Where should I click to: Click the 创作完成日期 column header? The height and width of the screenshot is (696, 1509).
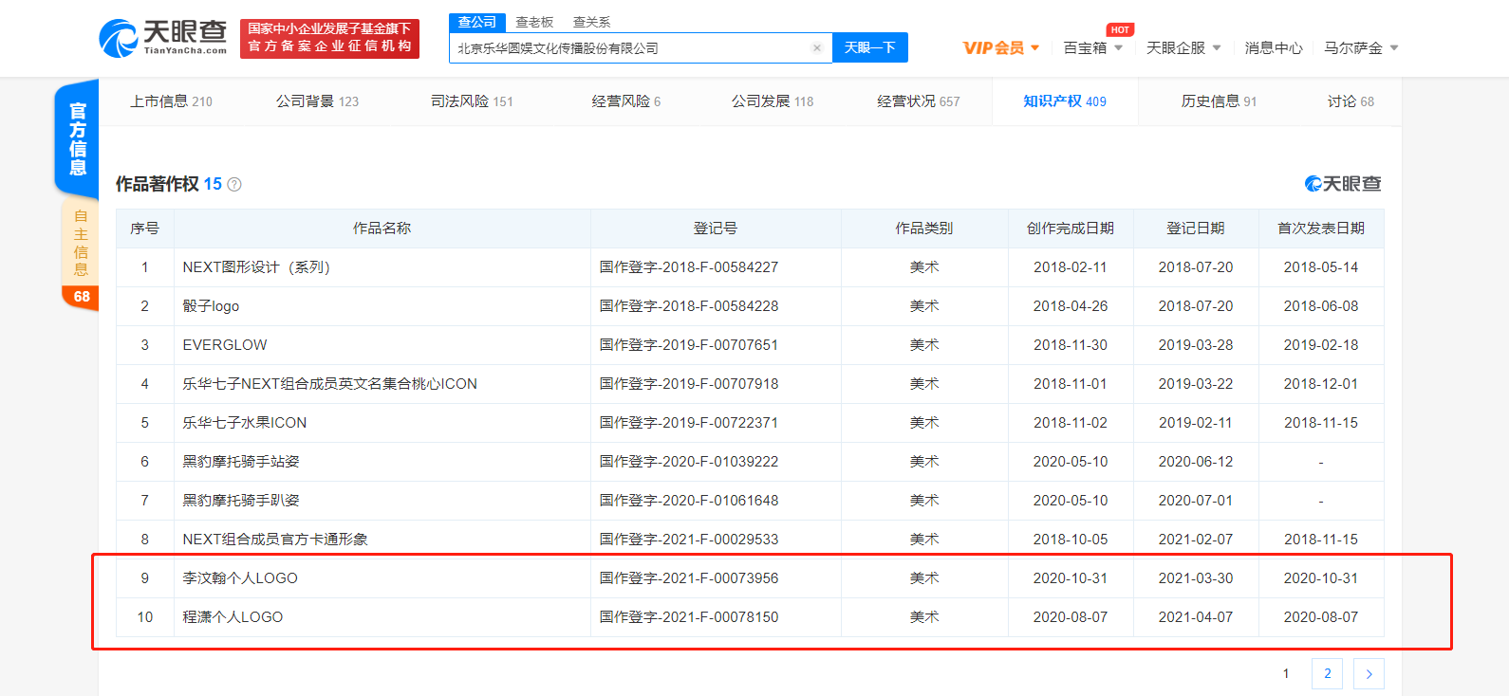click(x=1071, y=229)
